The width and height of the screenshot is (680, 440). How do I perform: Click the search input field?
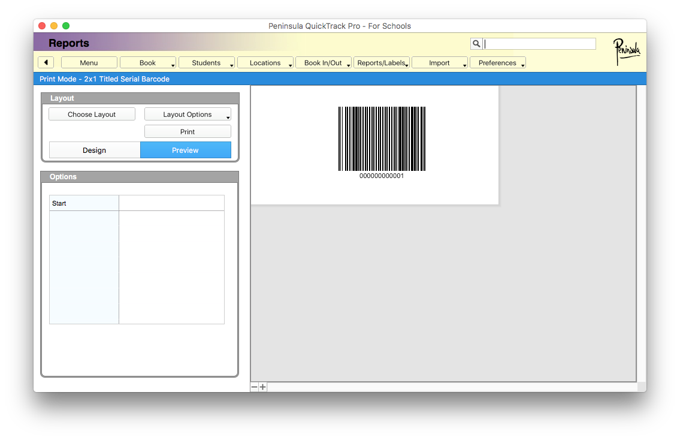click(x=539, y=44)
